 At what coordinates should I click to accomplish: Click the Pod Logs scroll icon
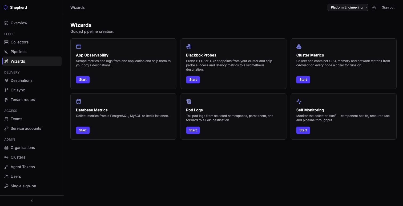point(189,102)
